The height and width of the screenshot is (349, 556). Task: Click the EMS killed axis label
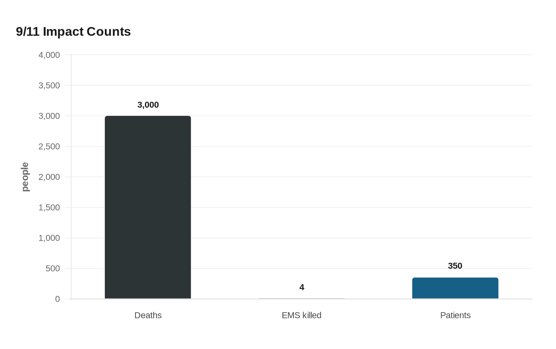coord(301,315)
